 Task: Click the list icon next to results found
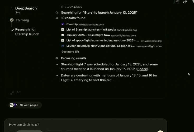(57, 18)
